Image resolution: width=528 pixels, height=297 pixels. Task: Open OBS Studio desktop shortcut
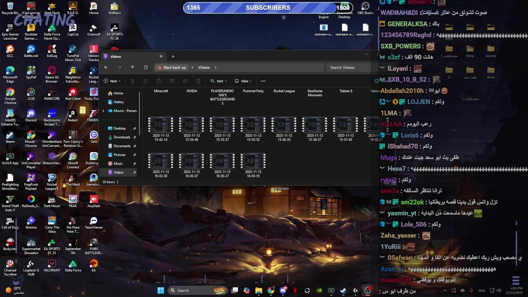(x=365, y=8)
